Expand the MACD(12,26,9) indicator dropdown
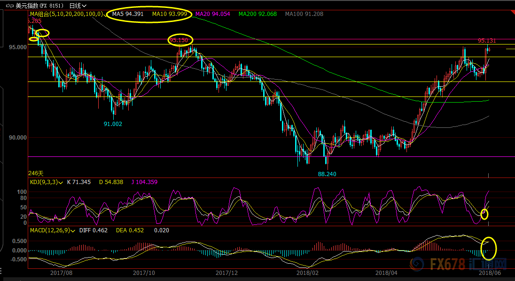 pos(73,230)
